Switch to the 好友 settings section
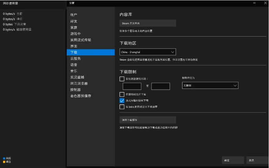 pos(74,21)
